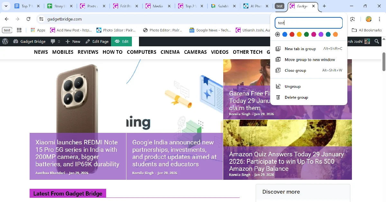
Task: Choose the blue tab group color
Action: pyautogui.click(x=285, y=34)
